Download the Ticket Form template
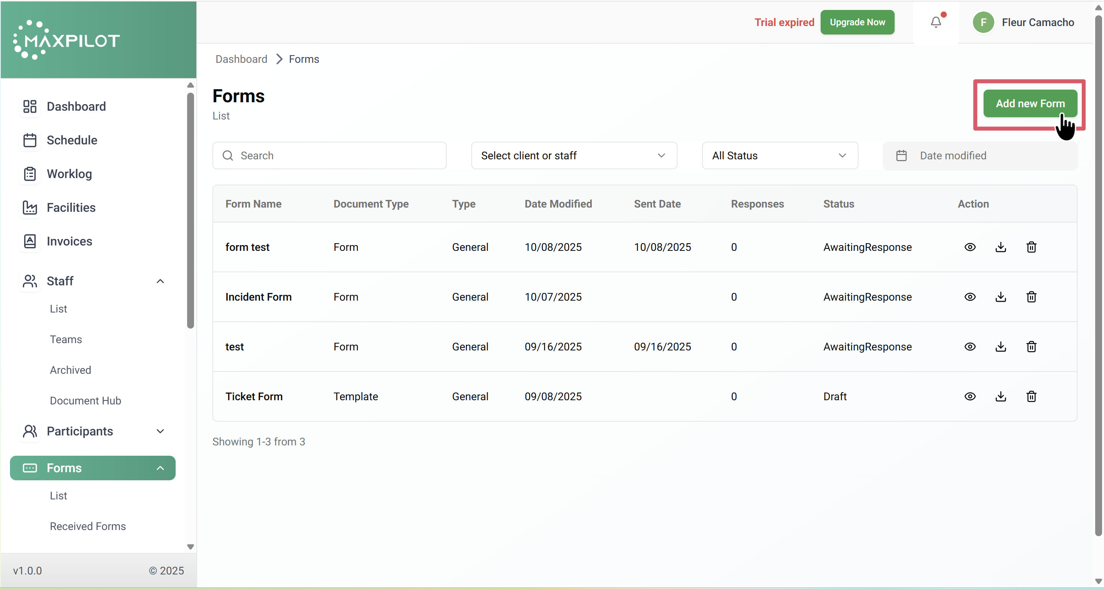This screenshot has width=1104, height=589. pos(1000,396)
